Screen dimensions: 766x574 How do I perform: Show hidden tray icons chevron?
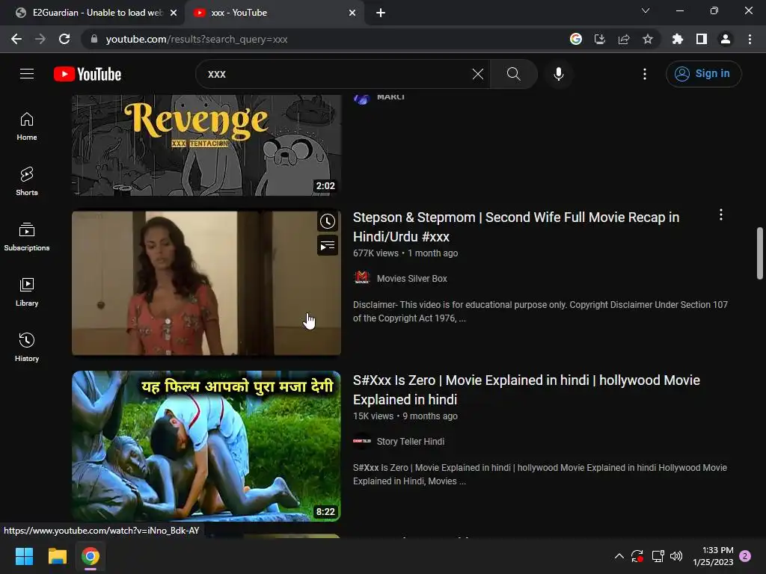click(619, 556)
